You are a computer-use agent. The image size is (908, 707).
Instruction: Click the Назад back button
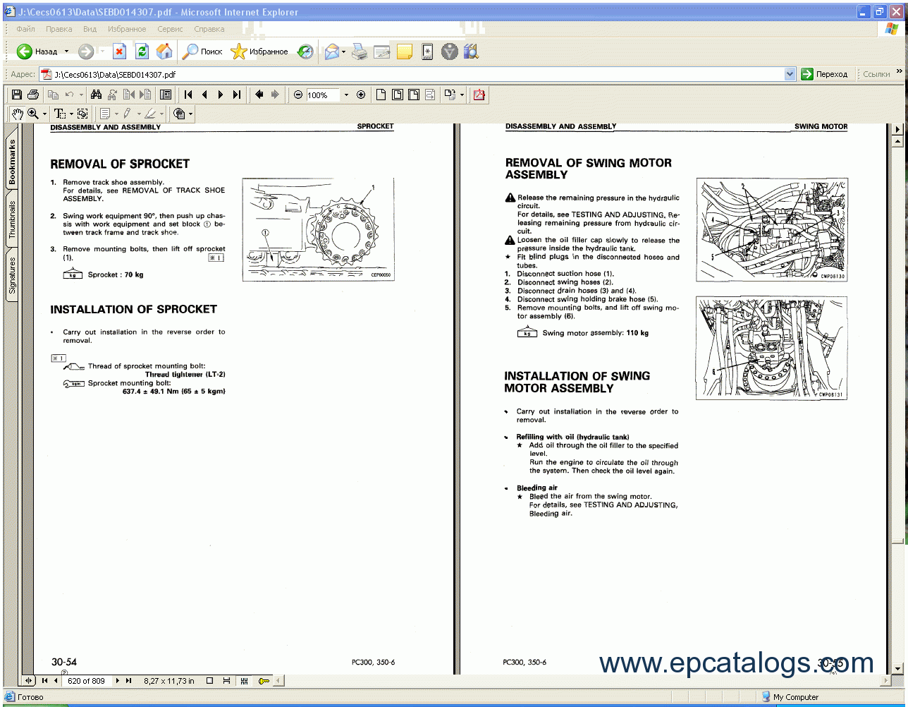(38, 52)
